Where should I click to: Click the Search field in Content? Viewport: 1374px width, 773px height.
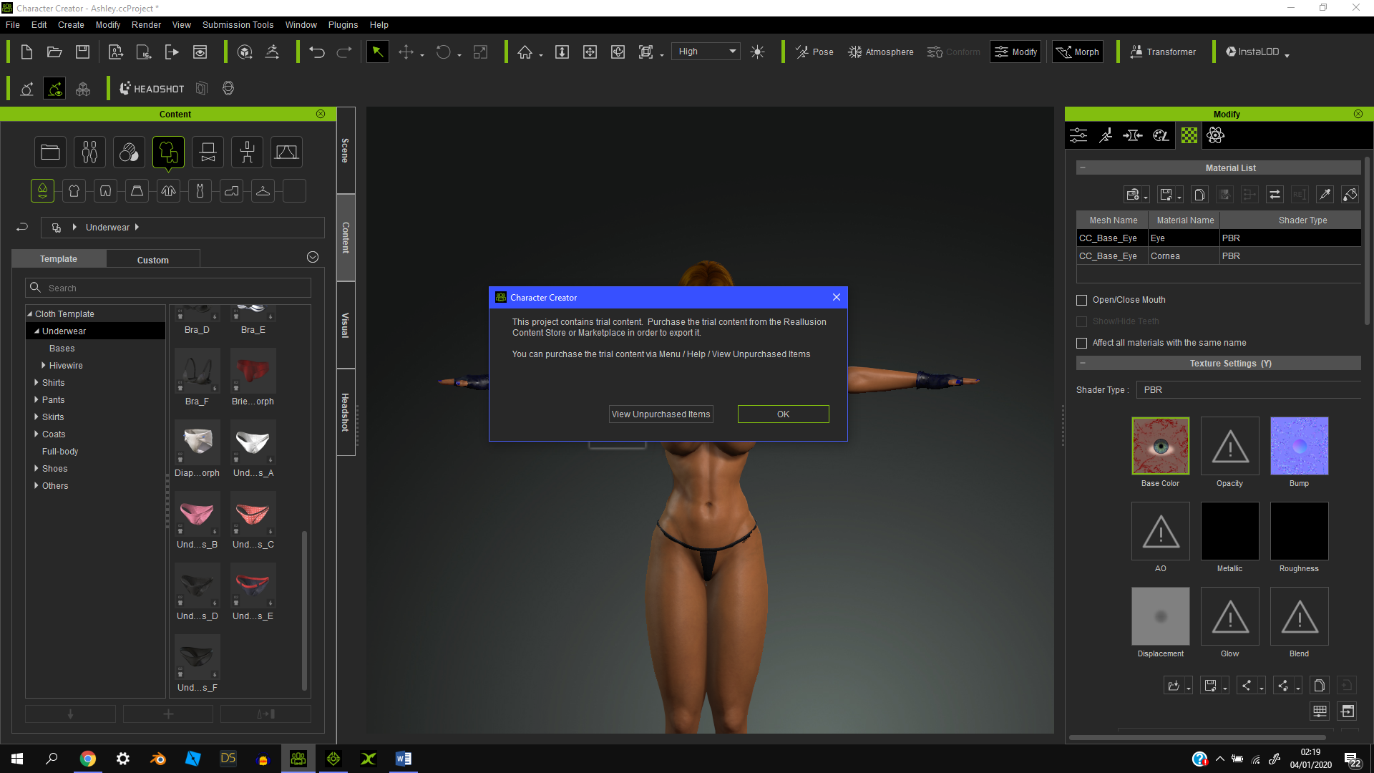click(x=168, y=288)
